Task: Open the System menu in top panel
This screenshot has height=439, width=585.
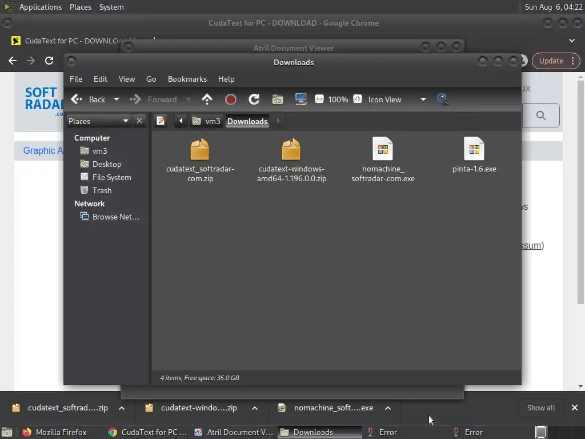Action: (x=111, y=7)
